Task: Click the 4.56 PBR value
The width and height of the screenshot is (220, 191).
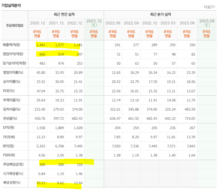Action: pos(42,155)
